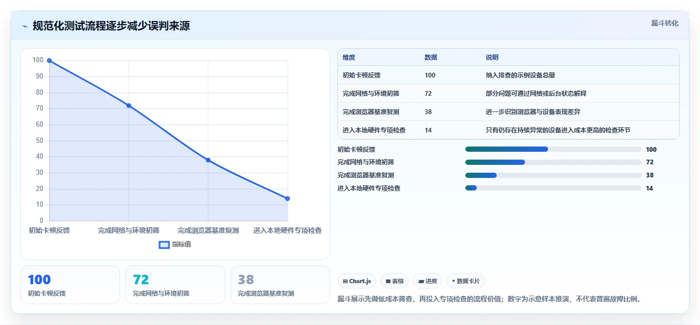
Task: Select the 表格 chip
Action: [395, 281]
